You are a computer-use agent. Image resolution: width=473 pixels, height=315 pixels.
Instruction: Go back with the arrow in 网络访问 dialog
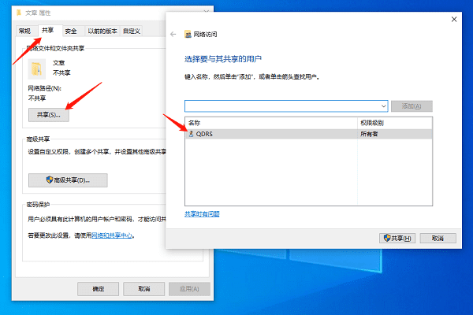pos(173,34)
